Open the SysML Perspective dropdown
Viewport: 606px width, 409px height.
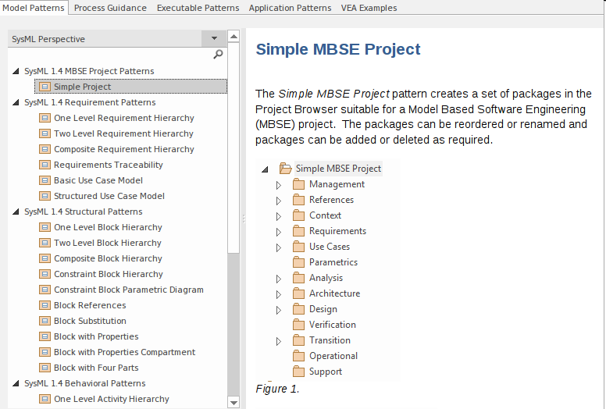click(x=213, y=38)
